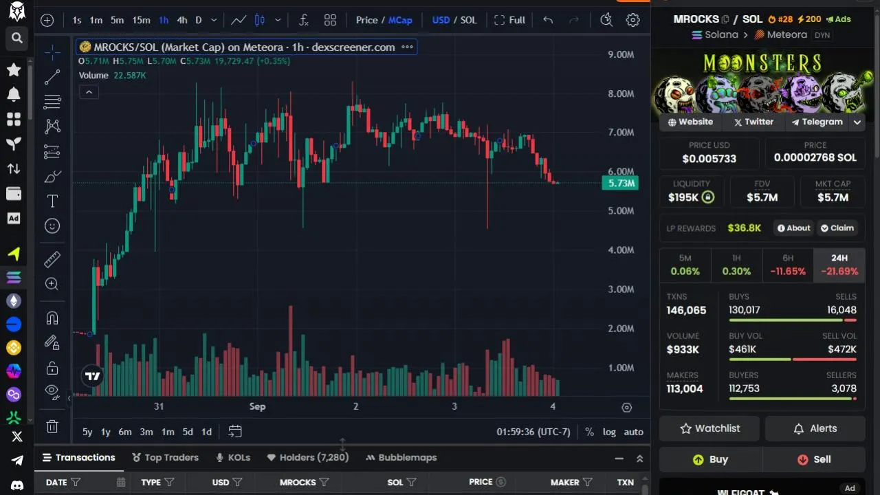Viewport: 880px width, 495px height.
Task: Open go-to-date calendar icon
Action: [x=235, y=432]
